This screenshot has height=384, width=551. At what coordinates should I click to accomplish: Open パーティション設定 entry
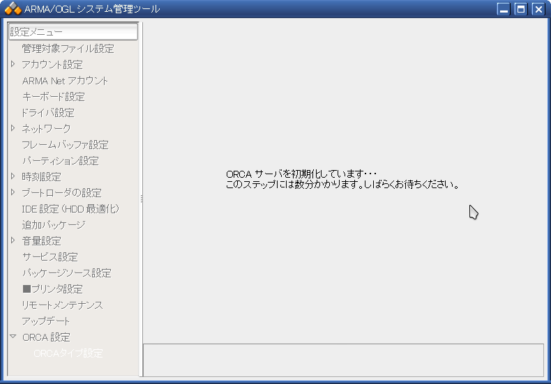[60, 160]
